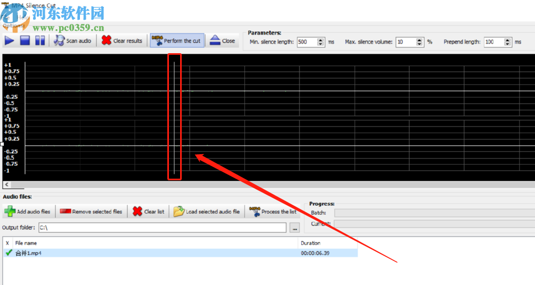Click the waveform scrollbar left arrow
Image resolution: width=535 pixels, height=285 pixels.
coord(6,185)
